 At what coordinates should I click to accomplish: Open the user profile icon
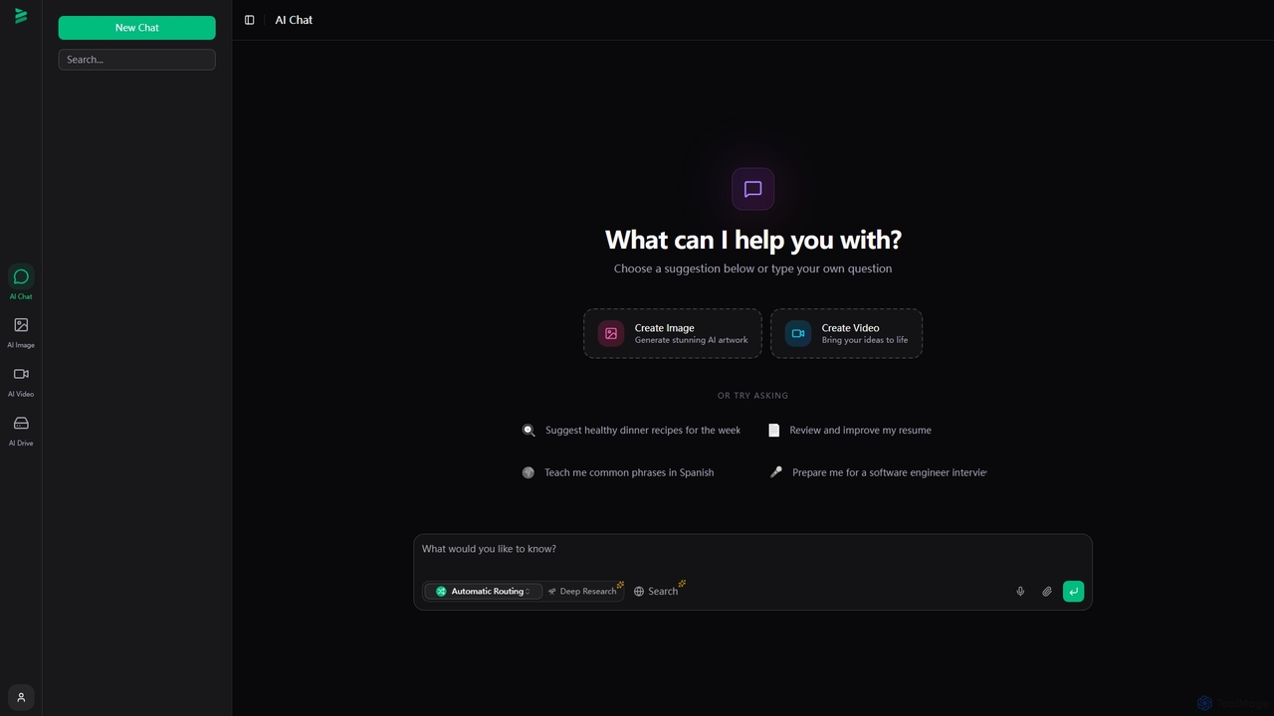click(x=21, y=697)
